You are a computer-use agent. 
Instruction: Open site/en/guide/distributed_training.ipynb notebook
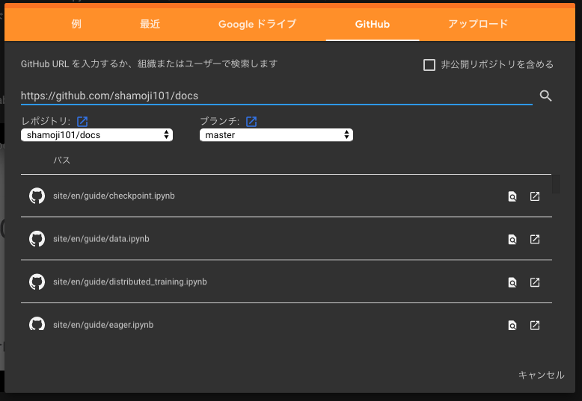pos(130,282)
